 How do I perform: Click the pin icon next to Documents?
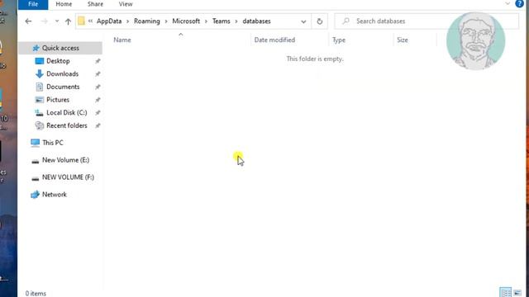point(98,87)
